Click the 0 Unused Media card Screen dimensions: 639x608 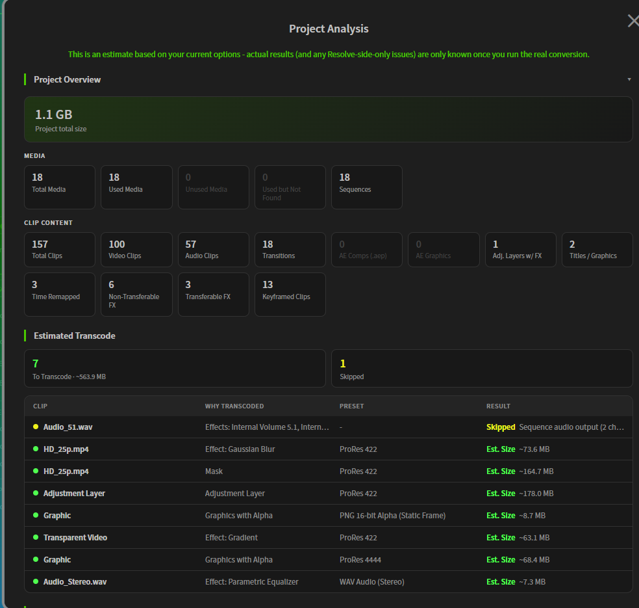(x=213, y=187)
